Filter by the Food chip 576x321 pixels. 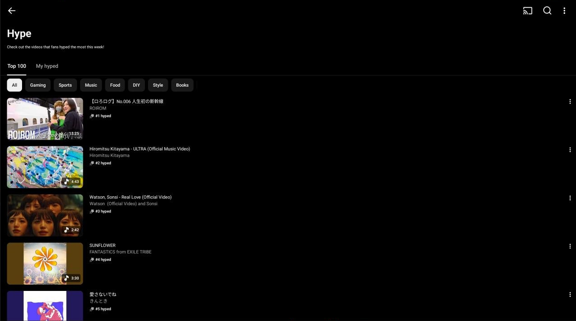click(x=115, y=85)
